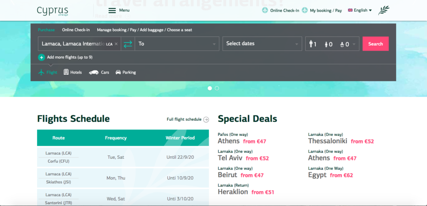Viewport: 427px width, 206px height.
Task: Click the Cyprus Airways logo
Action: [52, 11]
